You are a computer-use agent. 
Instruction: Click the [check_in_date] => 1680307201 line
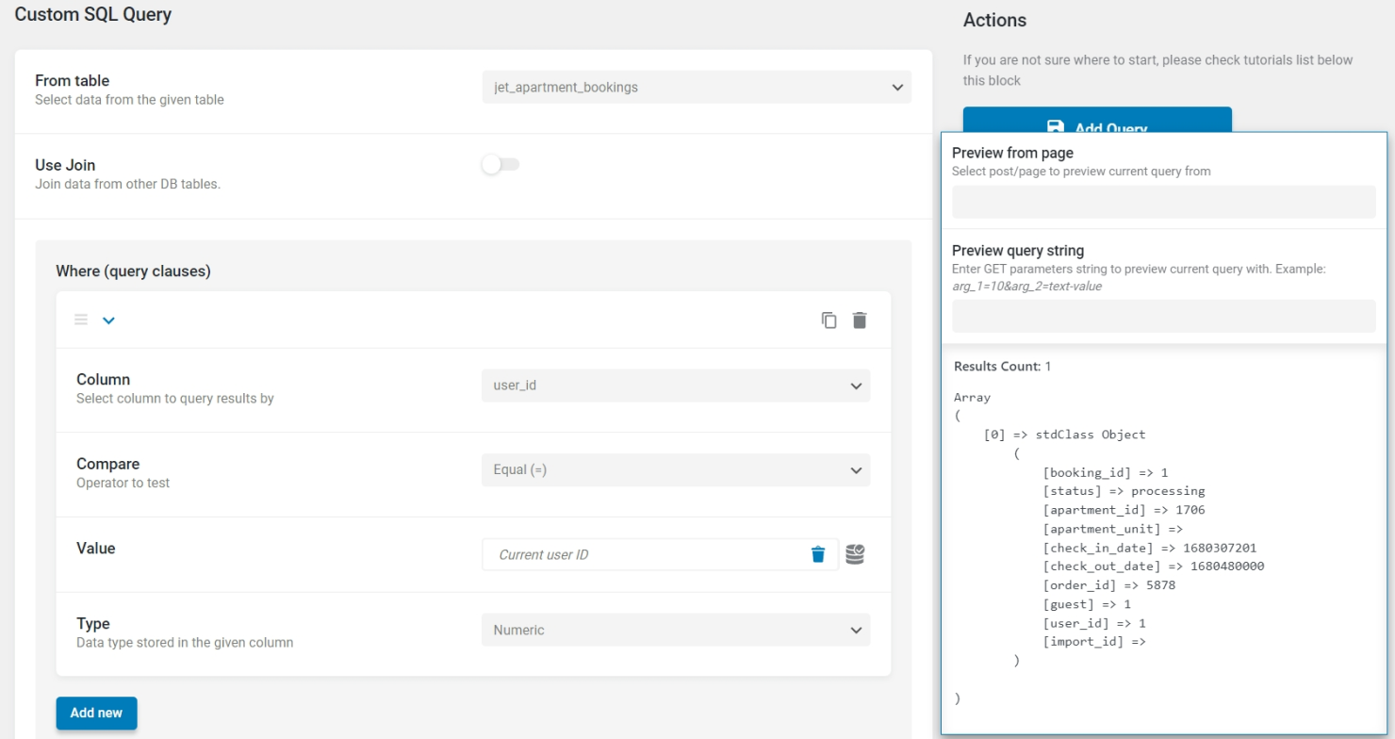[x=1149, y=548]
